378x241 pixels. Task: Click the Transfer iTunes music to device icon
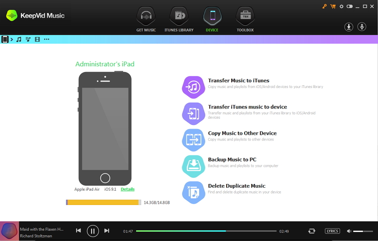[193, 113]
